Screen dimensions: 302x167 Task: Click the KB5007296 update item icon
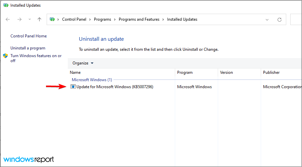click(73, 87)
